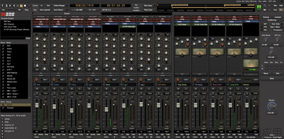Toggle Comp on the Kick channel
This screenshot has height=139, width=284.
pyautogui.click(x=45, y=93)
